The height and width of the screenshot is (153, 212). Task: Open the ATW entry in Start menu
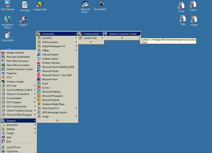(19, 78)
